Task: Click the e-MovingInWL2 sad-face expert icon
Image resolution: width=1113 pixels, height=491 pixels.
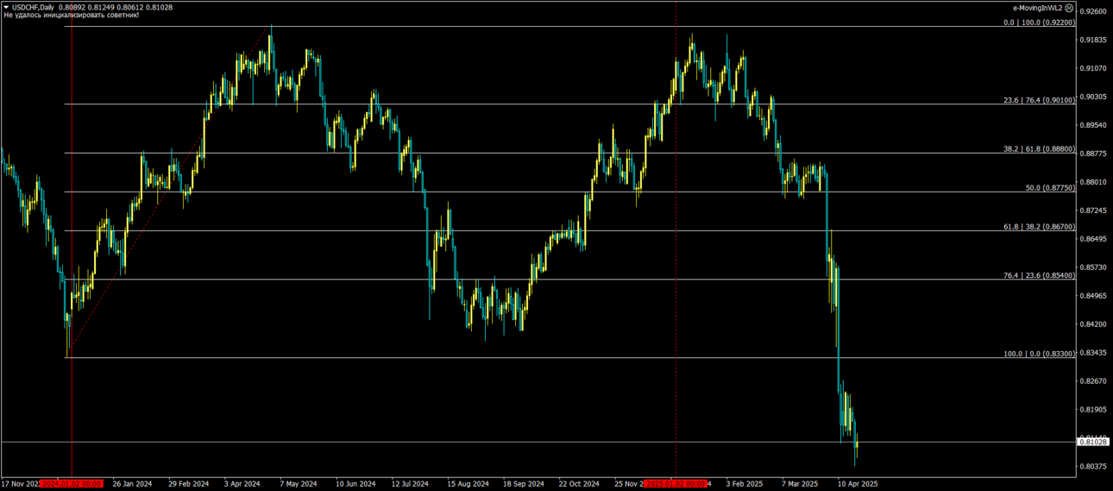Action: click(x=1069, y=8)
